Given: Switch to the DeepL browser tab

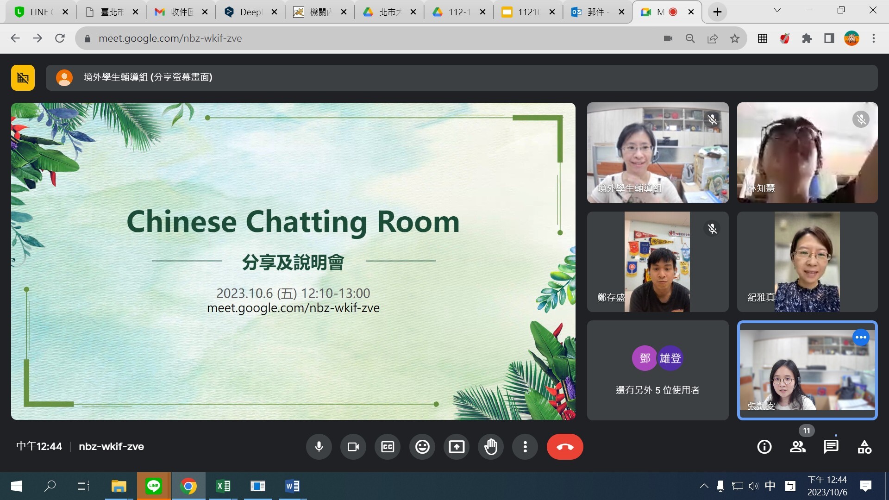Looking at the screenshot, I should (x=250, y=12).
